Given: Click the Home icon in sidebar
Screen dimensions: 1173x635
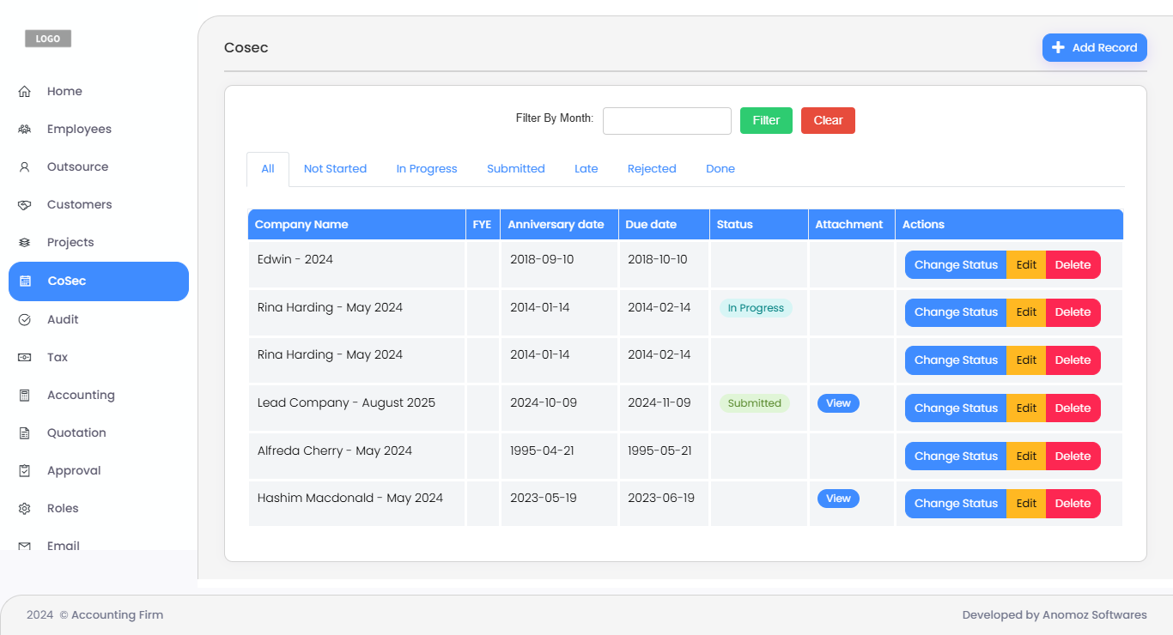Looking at the screenshot, I should tap(25, 92).
